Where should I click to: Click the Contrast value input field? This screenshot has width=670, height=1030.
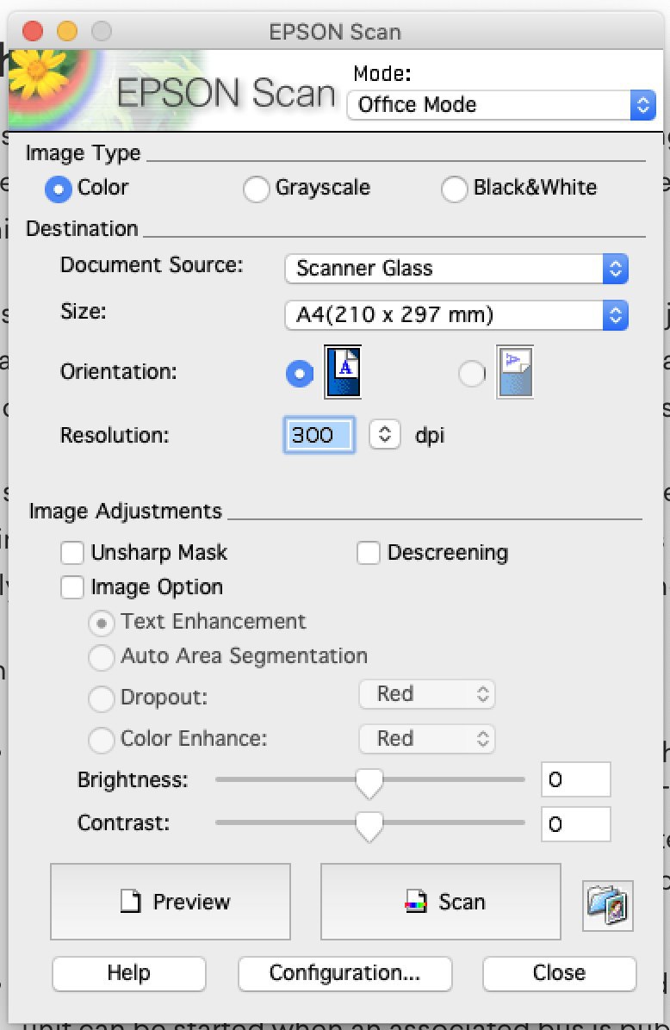point(576,823)
